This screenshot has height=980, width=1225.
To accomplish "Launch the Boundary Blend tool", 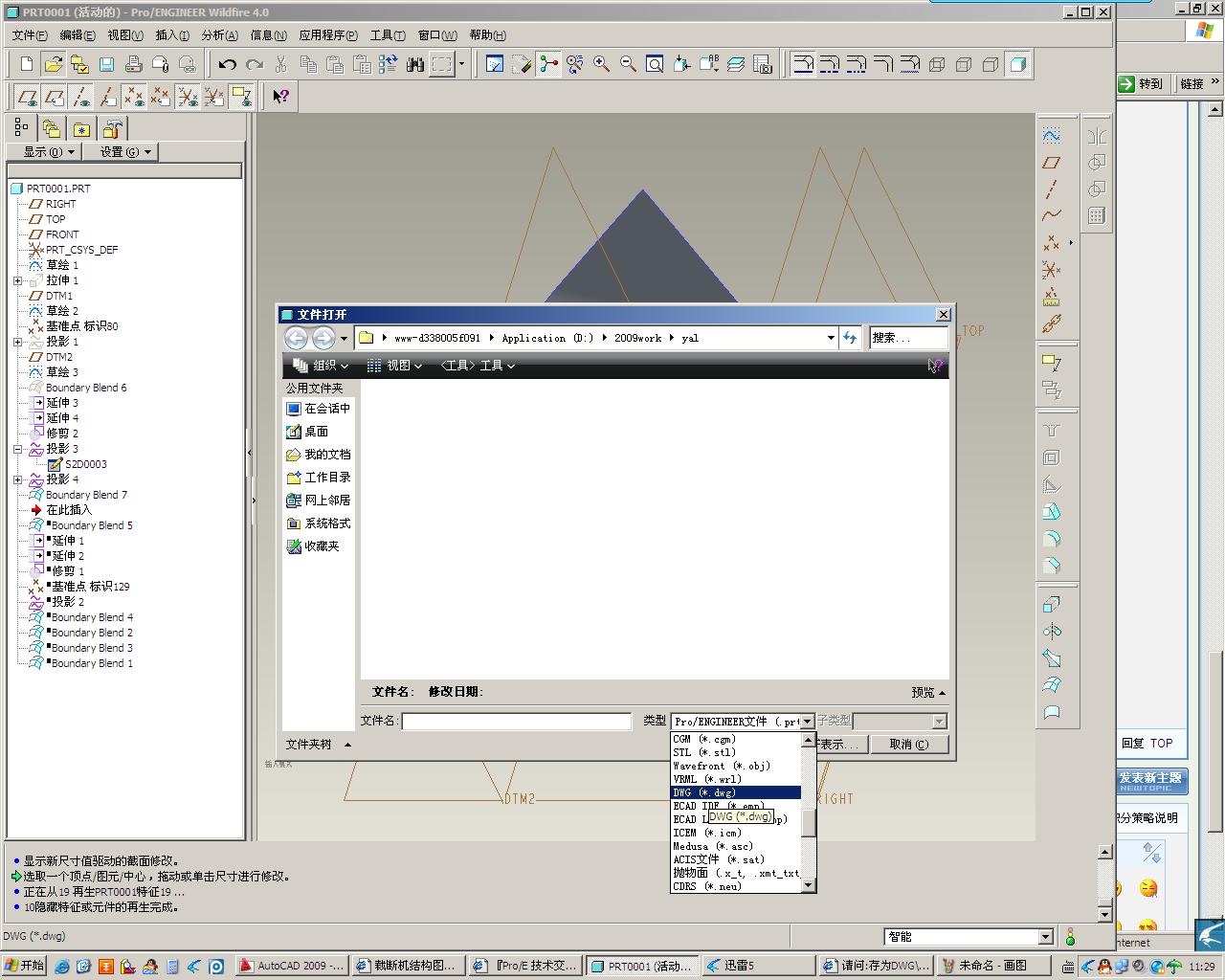I will pos(1052,685).
